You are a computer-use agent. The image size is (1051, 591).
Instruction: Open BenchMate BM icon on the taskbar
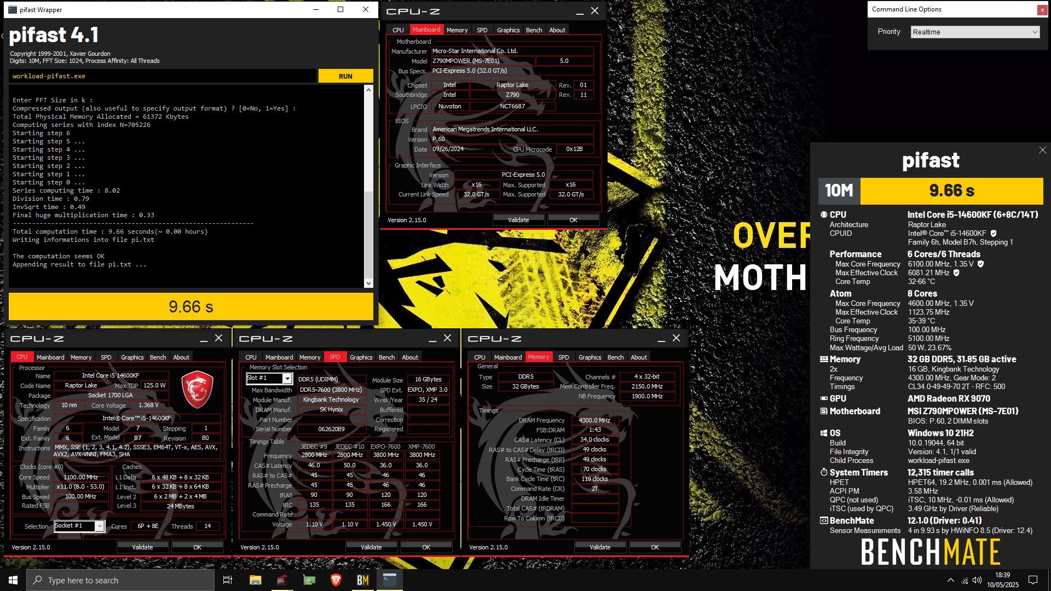point(362,580)
